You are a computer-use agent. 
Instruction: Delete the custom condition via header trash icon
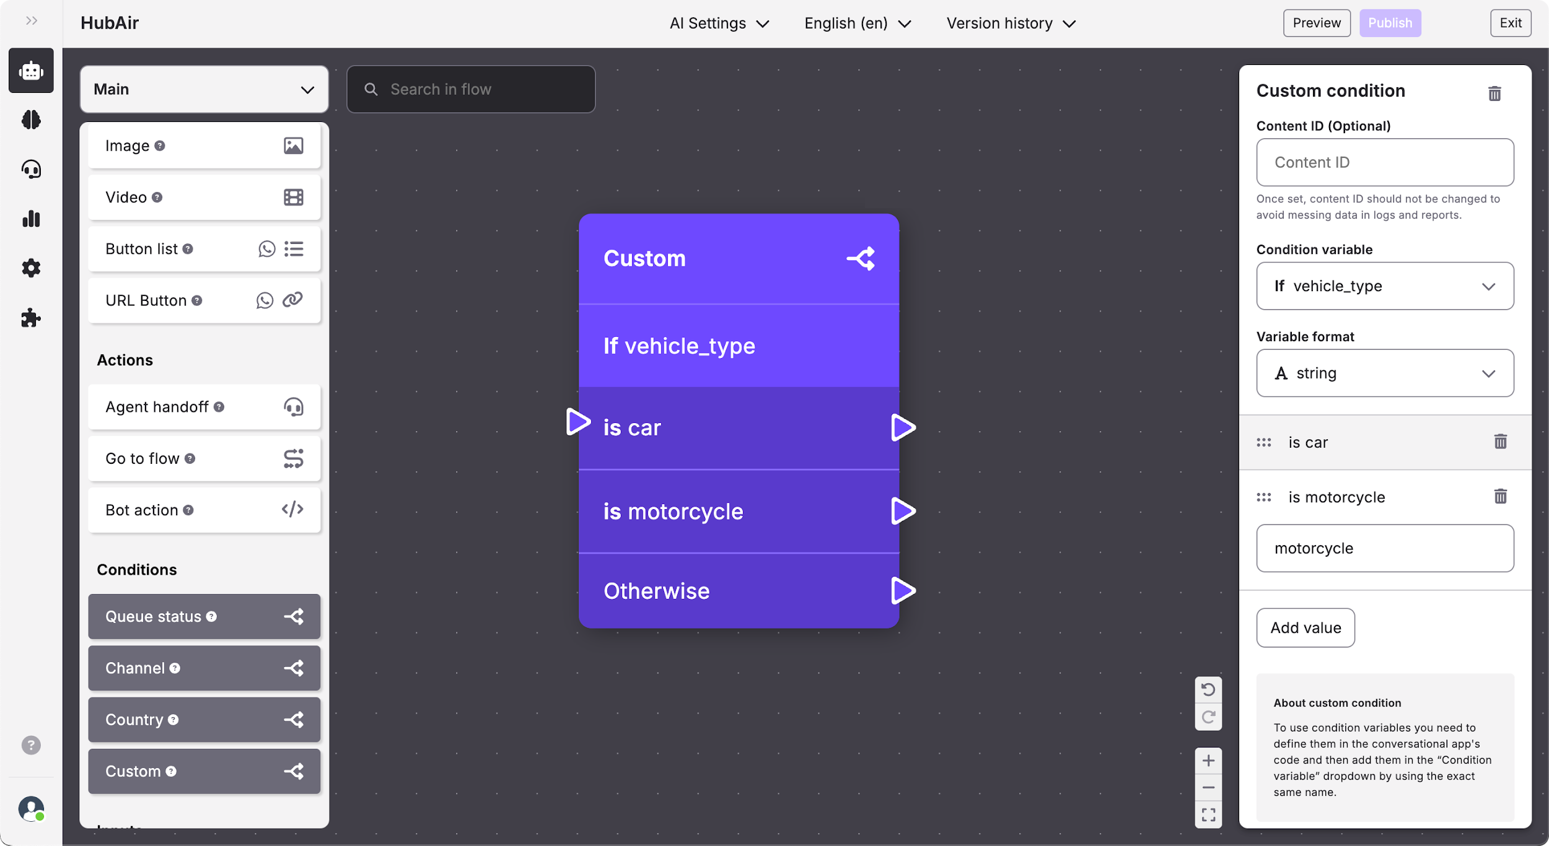tap(1494, 94)
